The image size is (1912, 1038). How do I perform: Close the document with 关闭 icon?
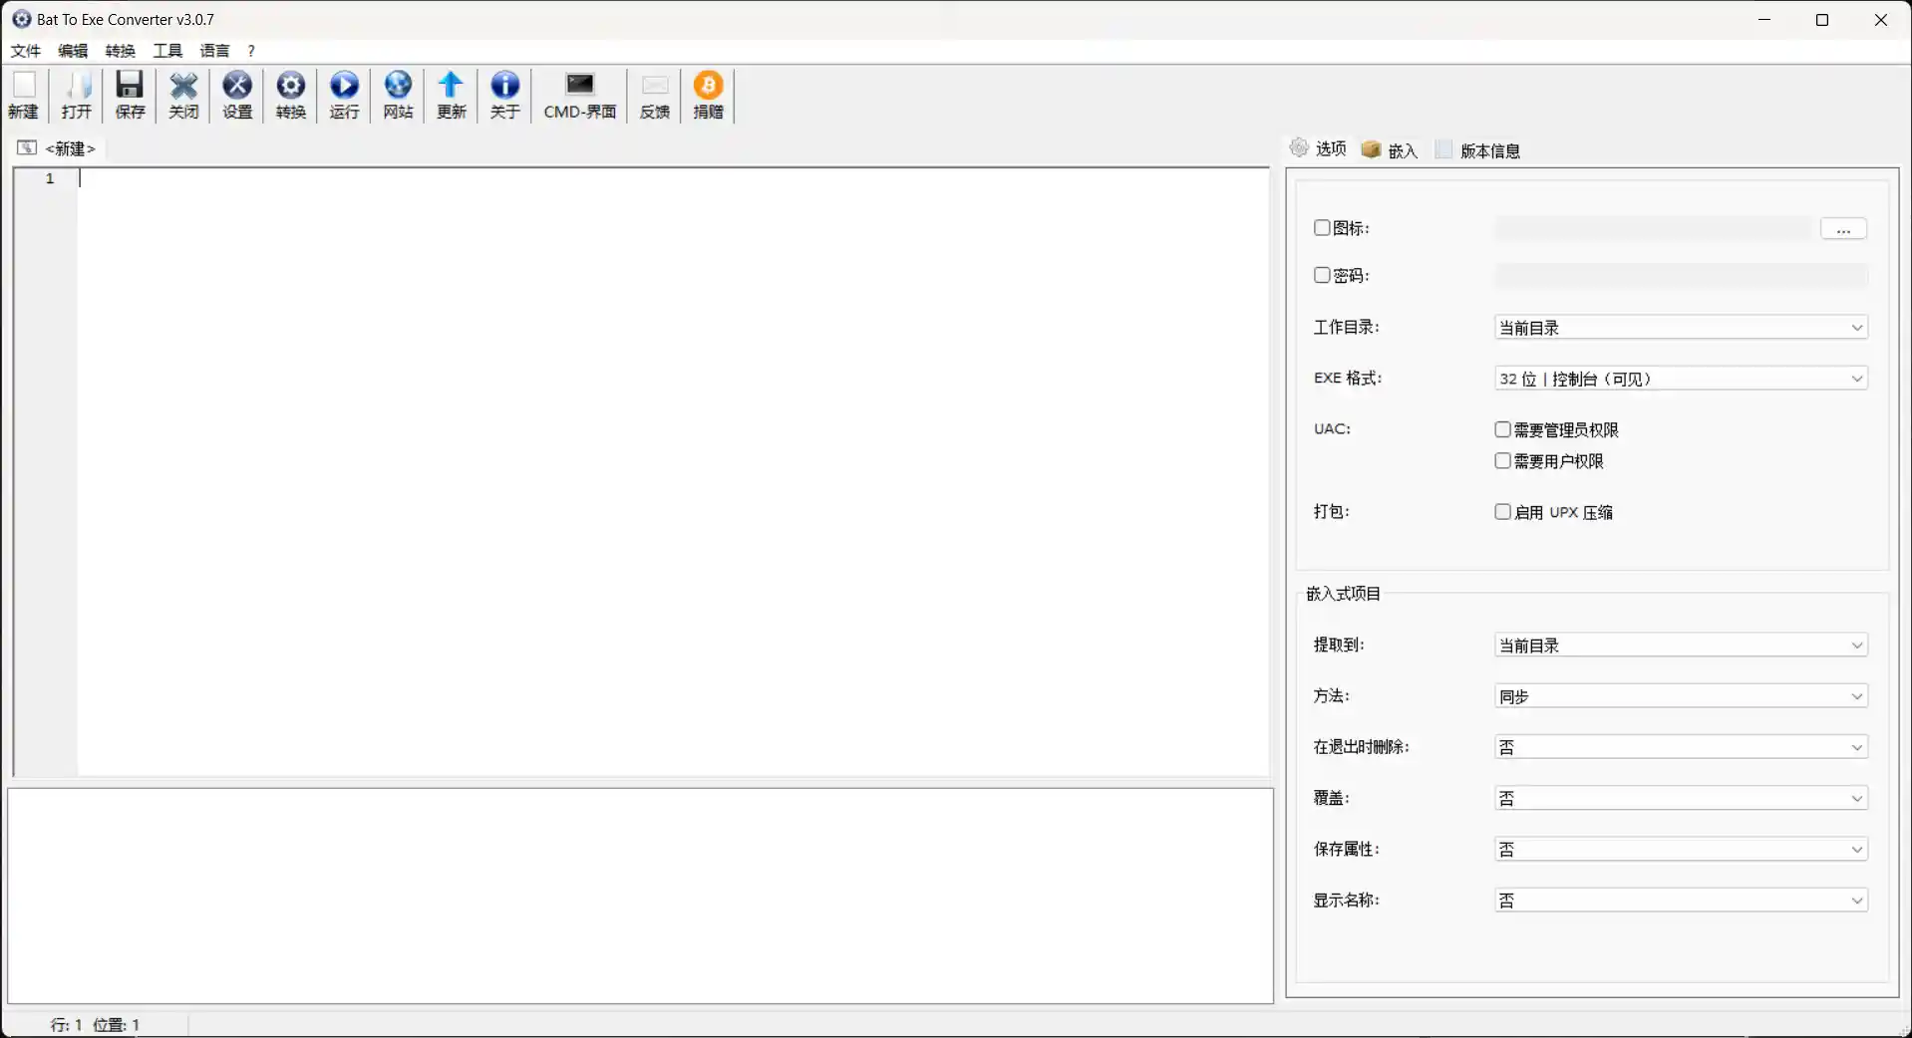(183, 96)
